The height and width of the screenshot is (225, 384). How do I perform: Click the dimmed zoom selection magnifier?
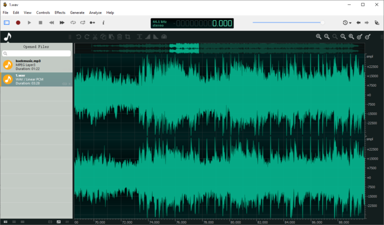click(x=335, y=36)
